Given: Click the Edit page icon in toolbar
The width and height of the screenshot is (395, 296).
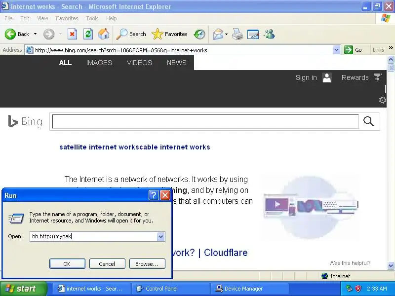Looking at the screenshot, I should 253,34.
